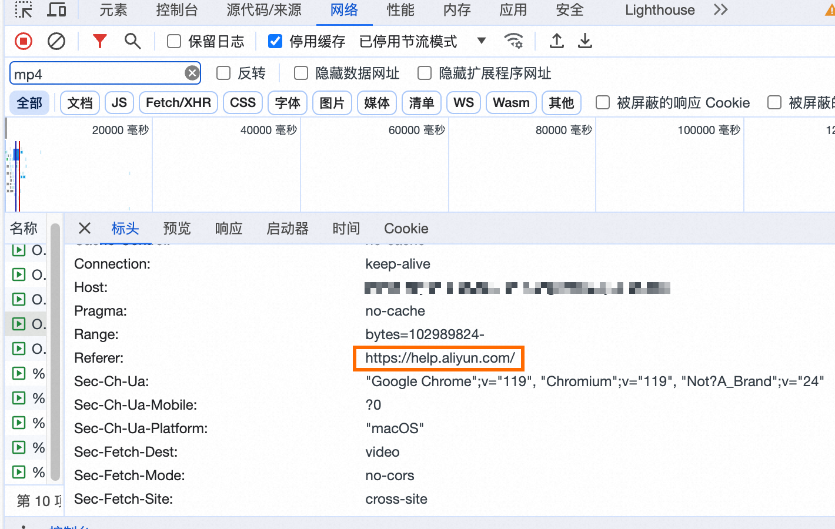Click the 名称 column header

coord(24,228)
